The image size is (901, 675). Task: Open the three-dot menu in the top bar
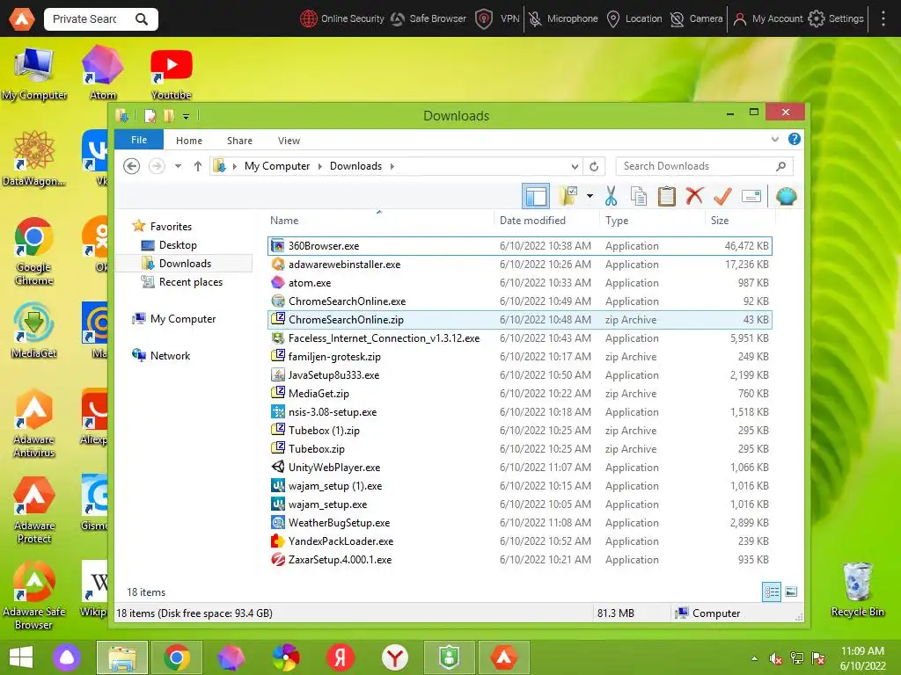(x=883, y=19)
